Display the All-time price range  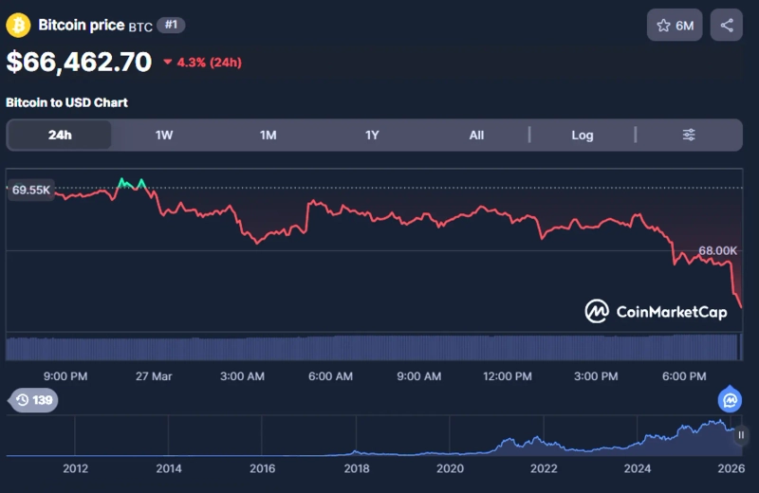coord(476,135)
